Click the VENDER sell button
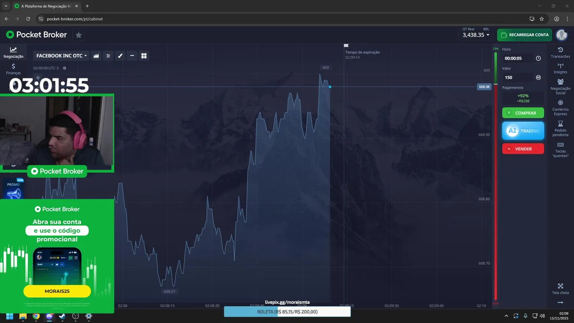This screenshot has height=323, width=574. pyautogui.click(x=523, y=148)
